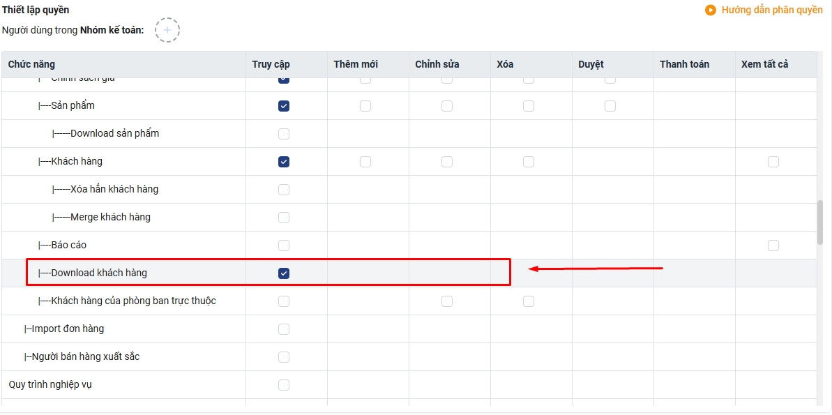Check Duyệt for Sản phẩm row

[x=610, y=106]
